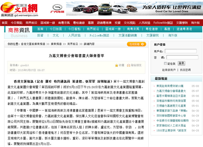Open 投資 in the red navigation bar
Viewport: 203px width, 147px height.
coord(117,23)
